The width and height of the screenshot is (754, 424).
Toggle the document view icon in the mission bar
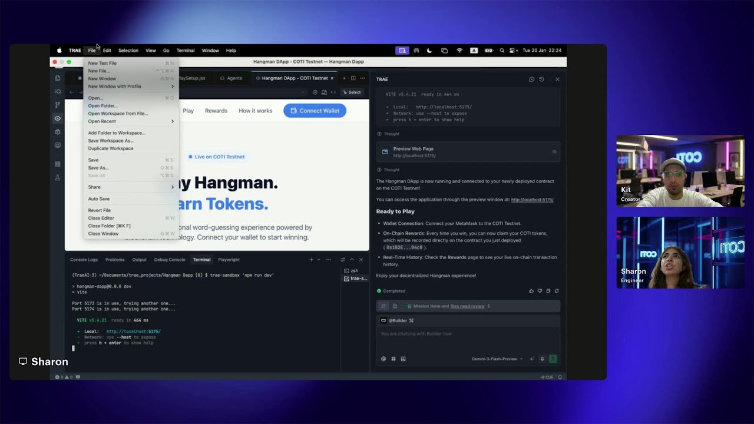(395, 306)
